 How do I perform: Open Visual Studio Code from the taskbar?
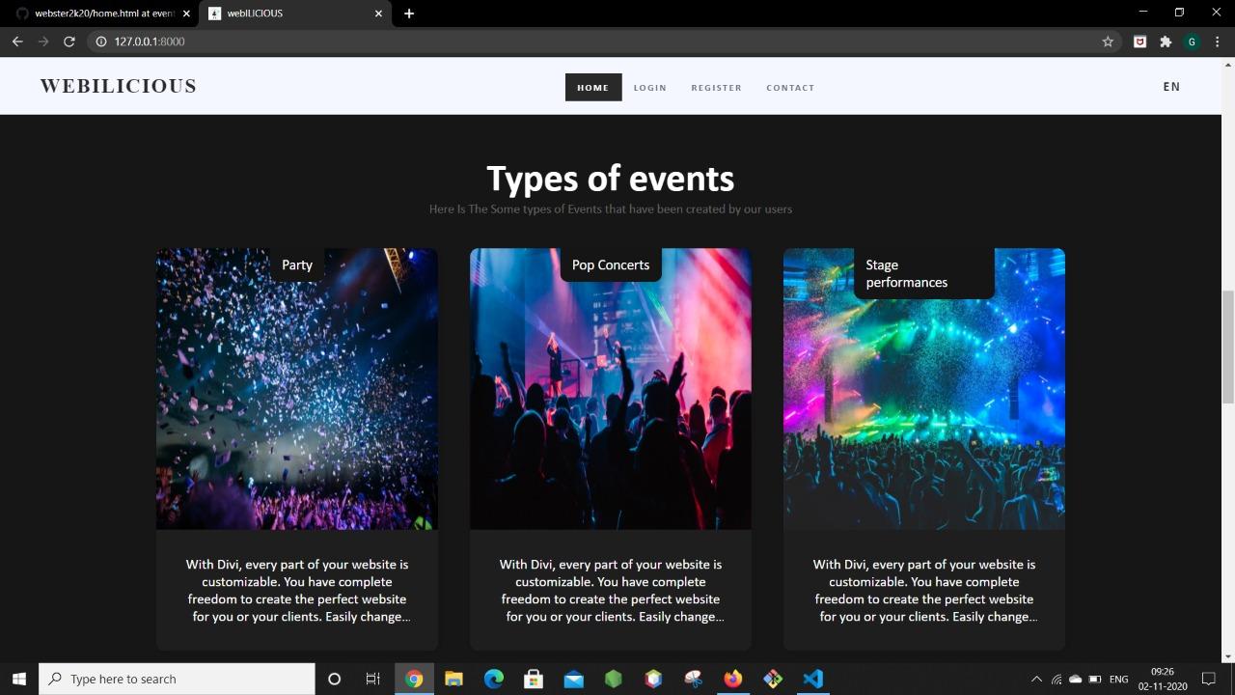point(812,679)
